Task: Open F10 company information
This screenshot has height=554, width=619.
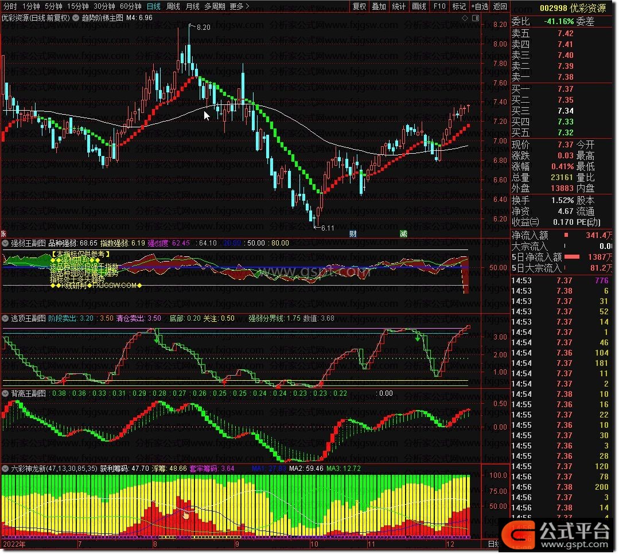Action: (439, 6)
